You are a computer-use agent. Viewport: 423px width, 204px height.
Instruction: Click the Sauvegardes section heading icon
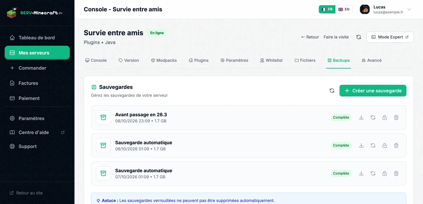pos(94,87)
